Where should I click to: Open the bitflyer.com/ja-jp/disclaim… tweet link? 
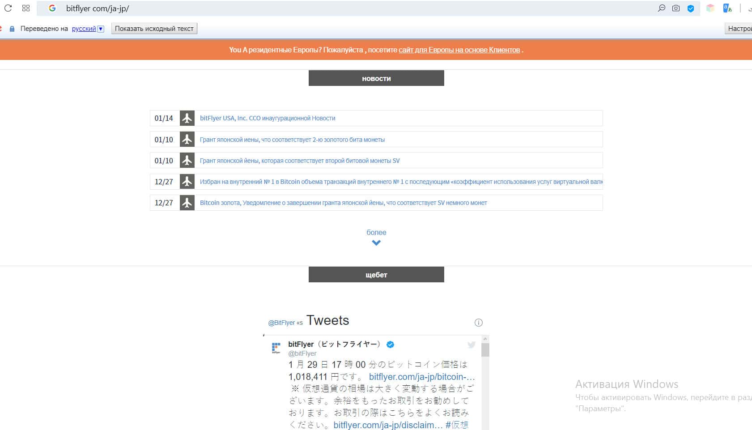pyautogui.click(x=388, y=425)
